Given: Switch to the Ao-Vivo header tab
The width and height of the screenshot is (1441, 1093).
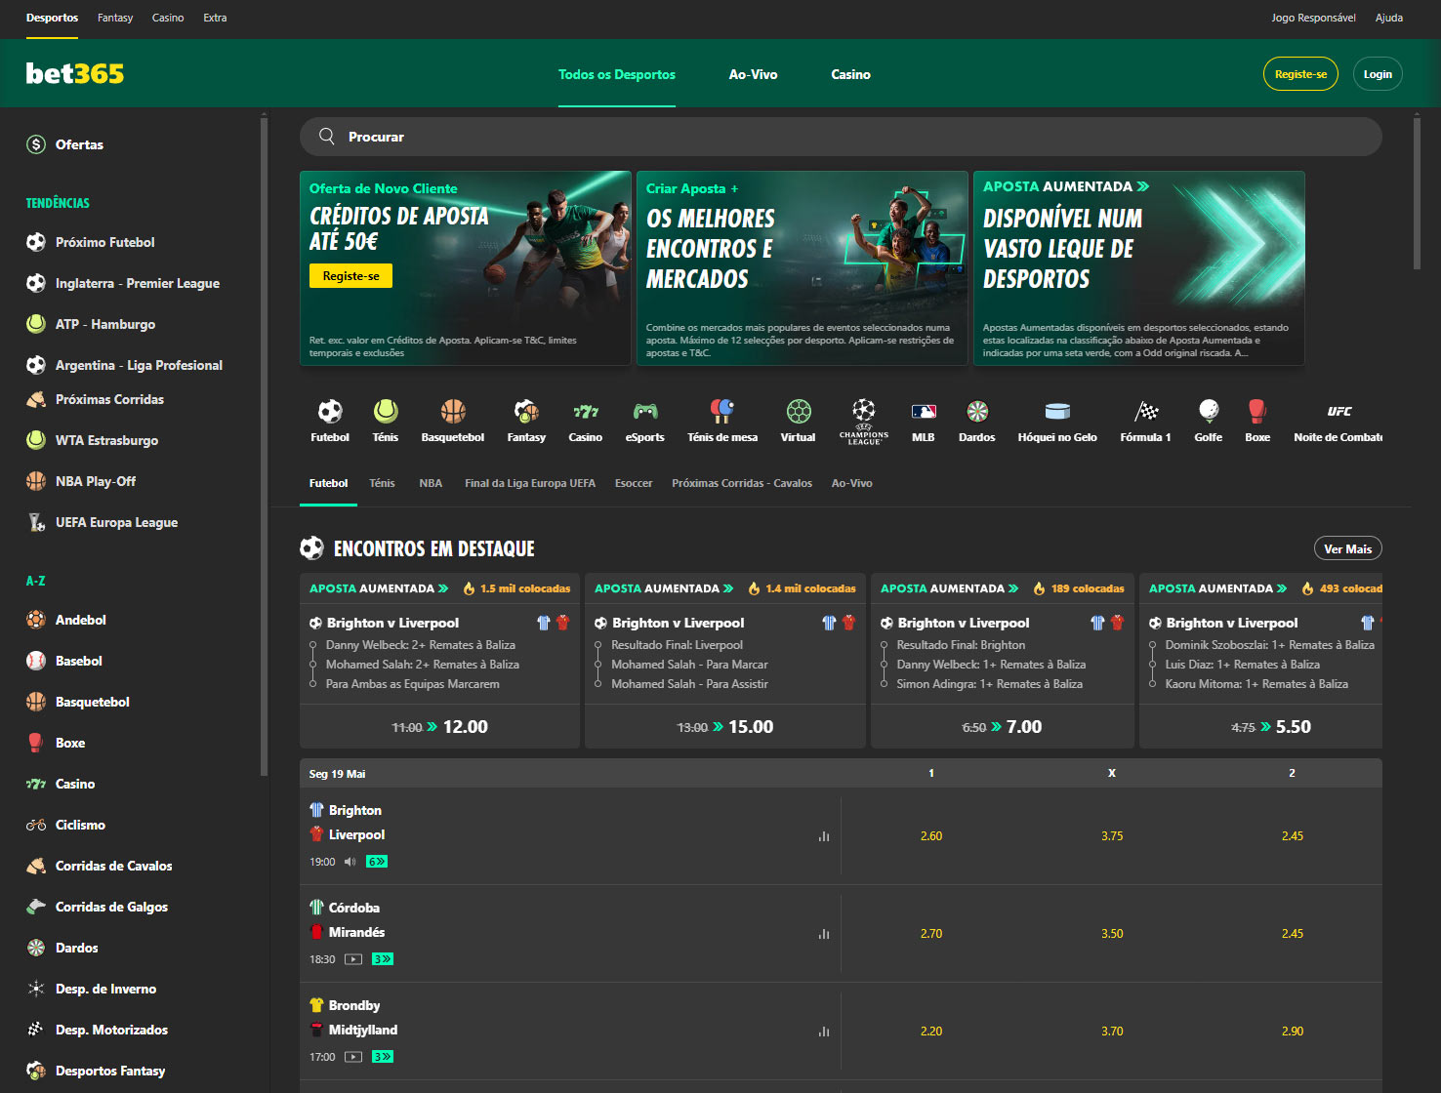Looking at the screenshot, I should pyautogui.click(x=753, y=74).
